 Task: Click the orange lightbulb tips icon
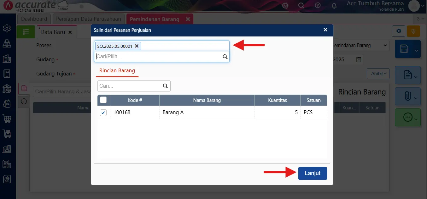413,31
